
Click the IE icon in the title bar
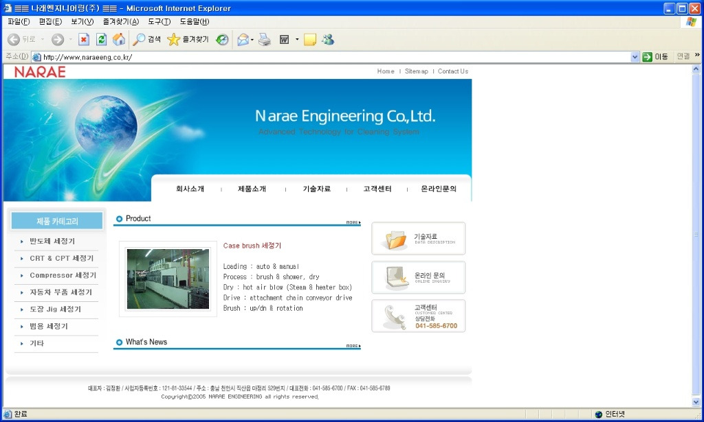click(8, 8)
